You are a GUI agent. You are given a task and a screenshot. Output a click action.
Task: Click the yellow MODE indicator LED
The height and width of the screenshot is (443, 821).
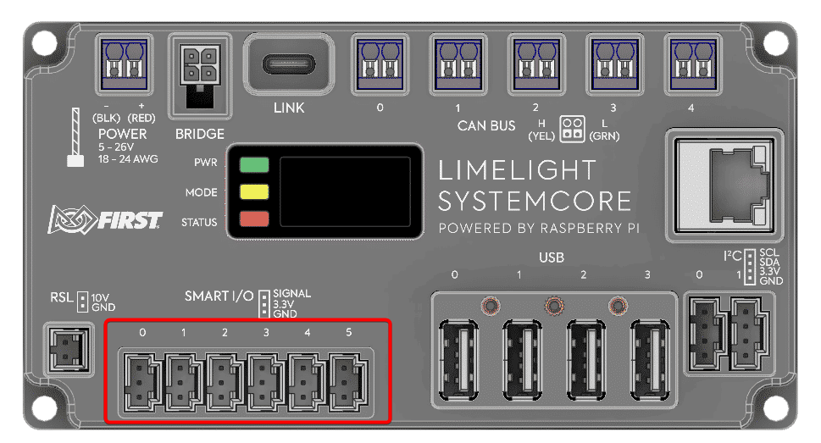pos(254,191)
